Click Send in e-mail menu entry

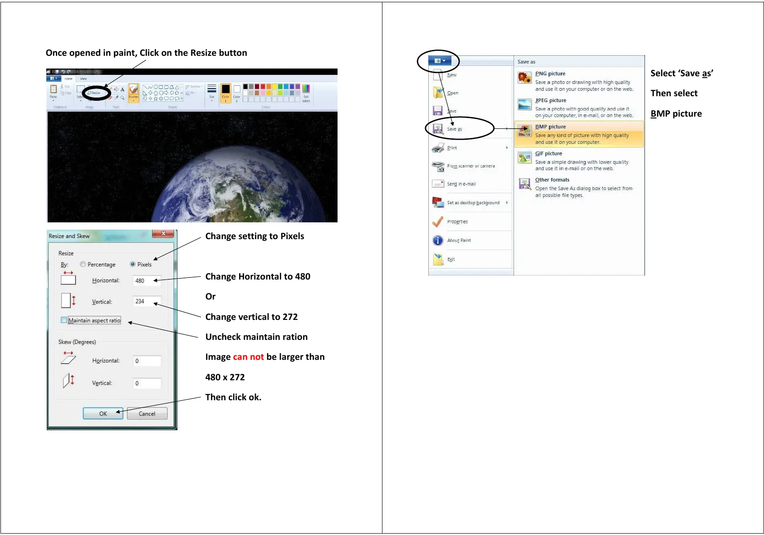470,184
